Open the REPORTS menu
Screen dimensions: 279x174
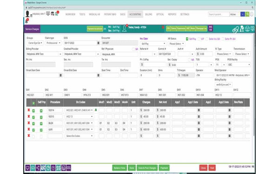[x=172, y=14]
